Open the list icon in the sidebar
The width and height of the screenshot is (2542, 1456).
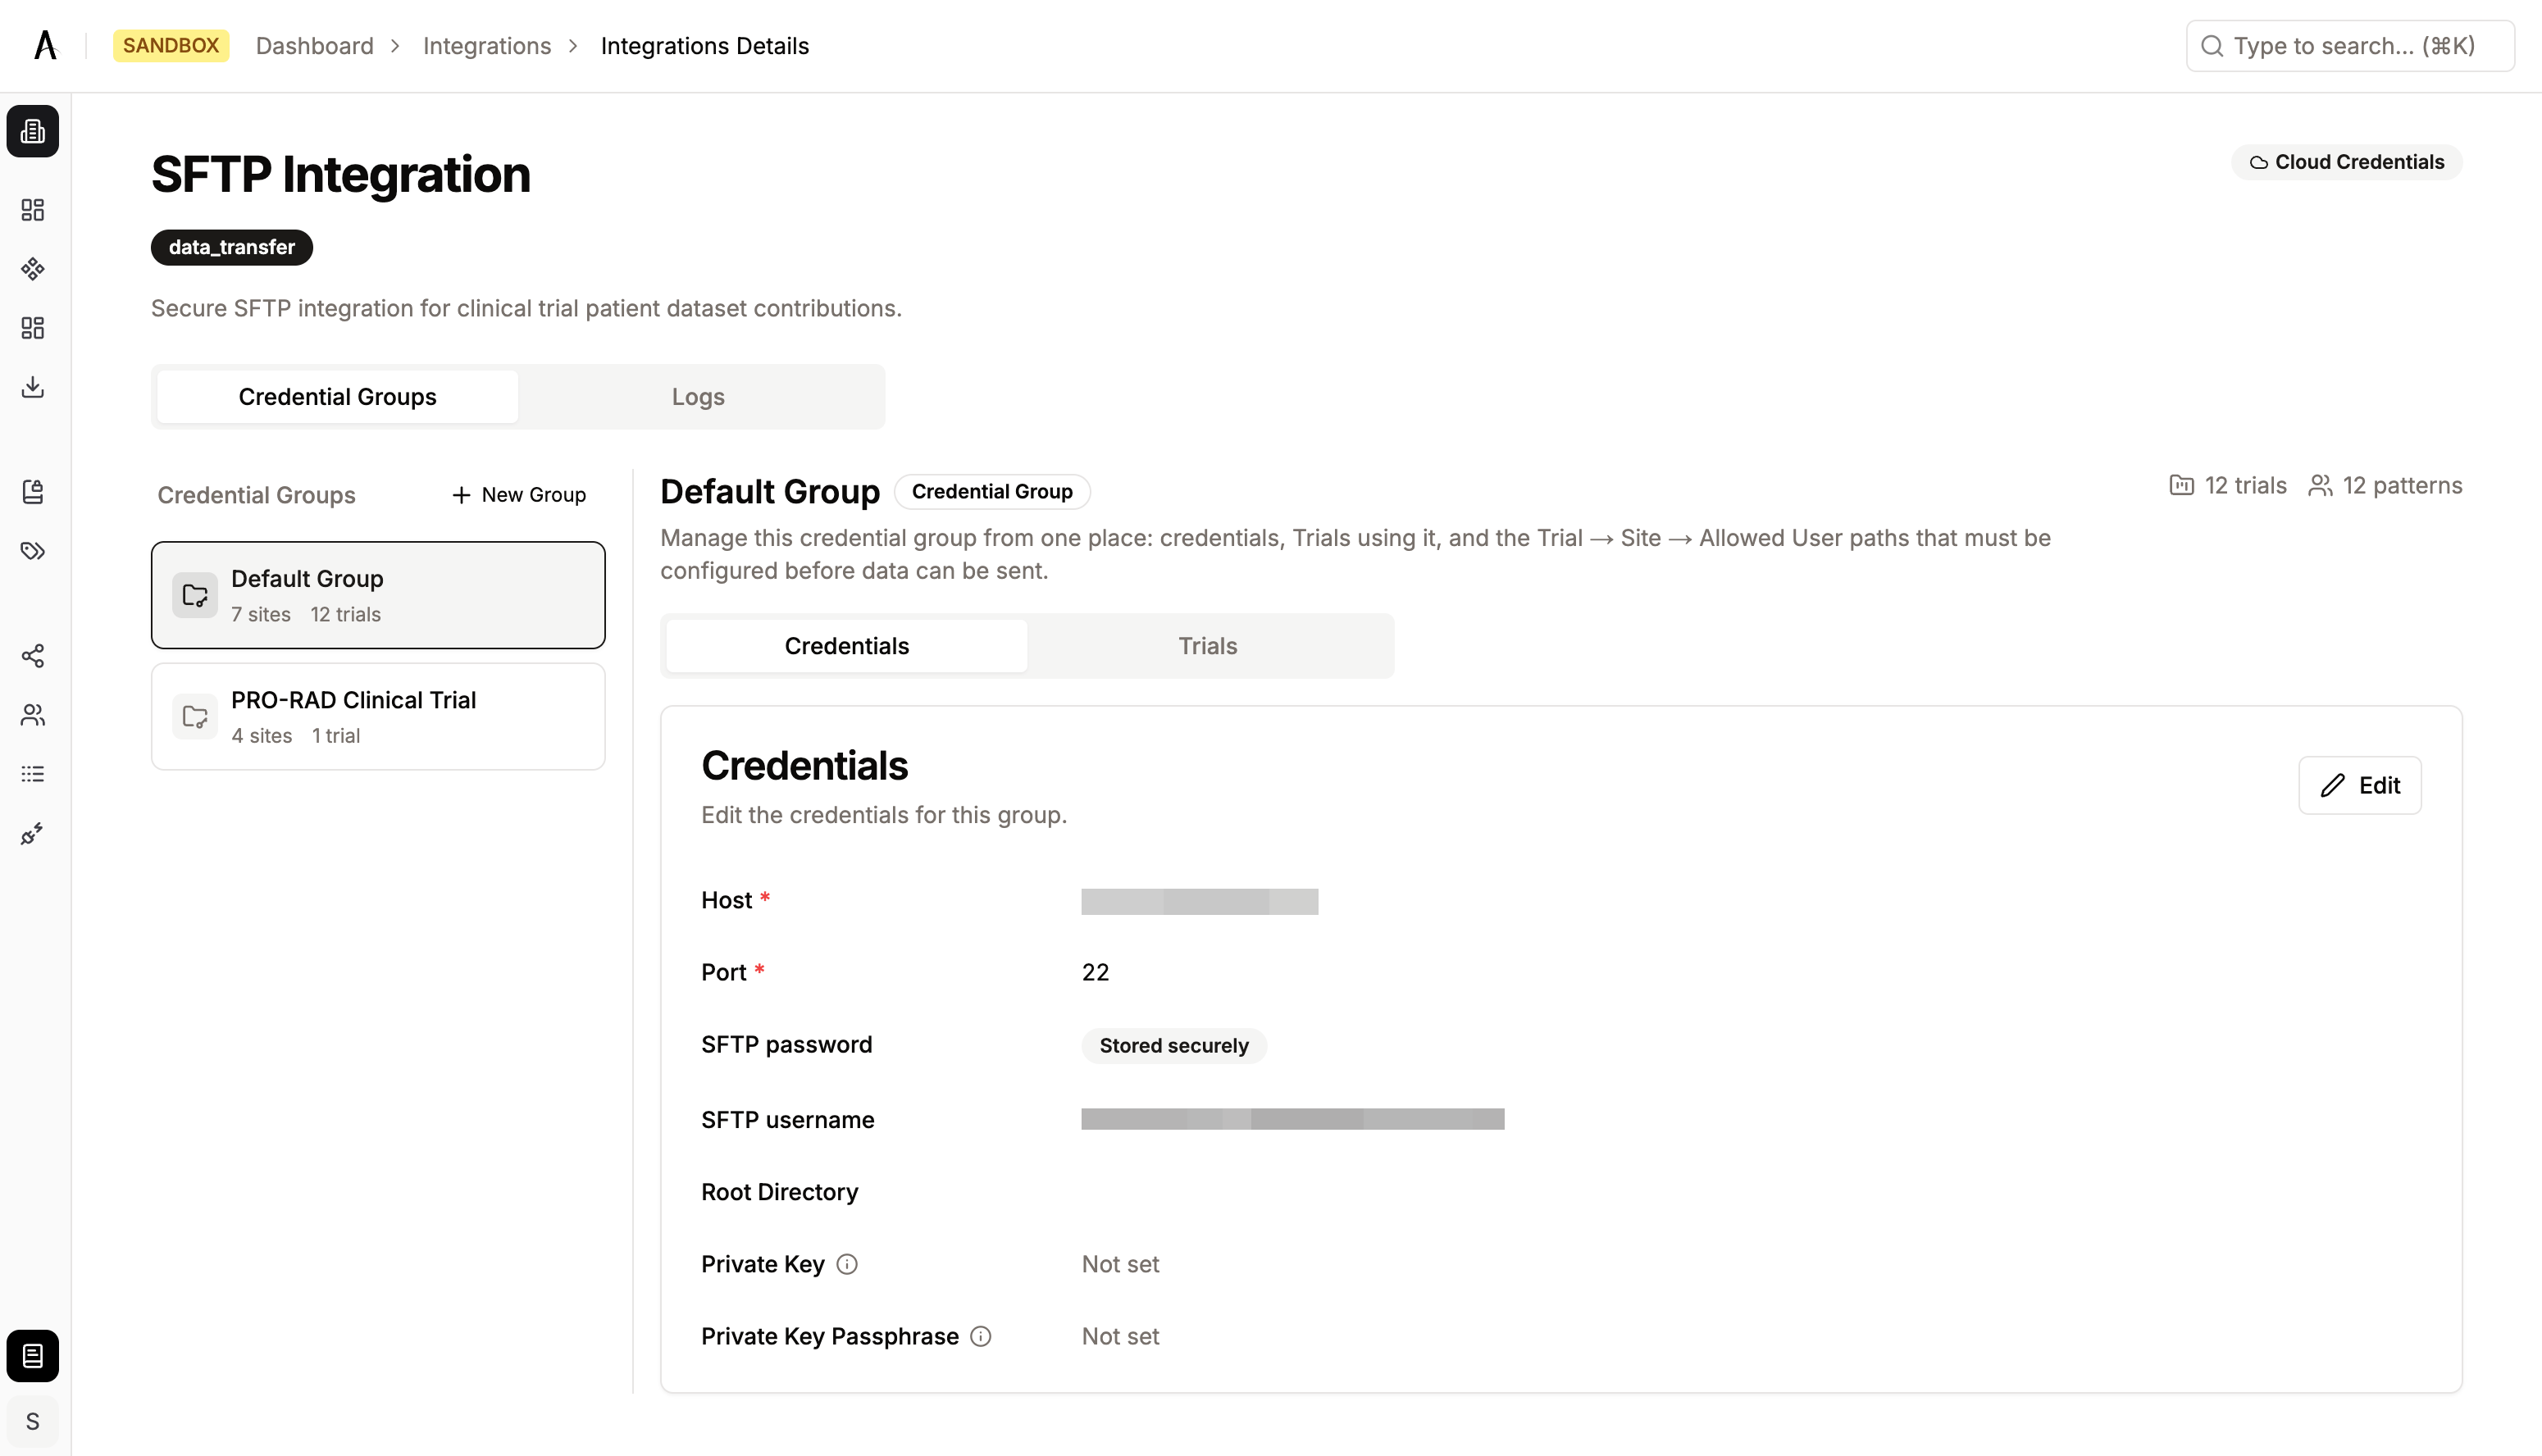pyautogui.click(x=33, y=774)
